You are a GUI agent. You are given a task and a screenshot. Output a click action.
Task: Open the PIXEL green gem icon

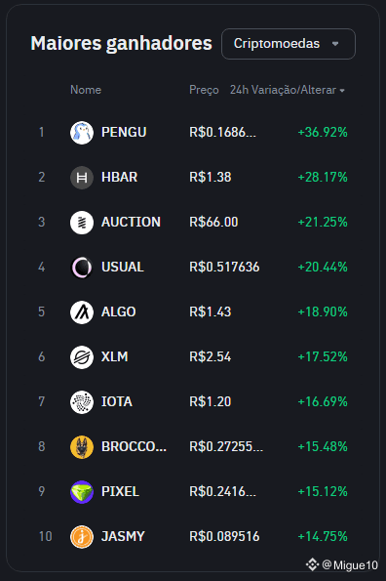(81, 492)
